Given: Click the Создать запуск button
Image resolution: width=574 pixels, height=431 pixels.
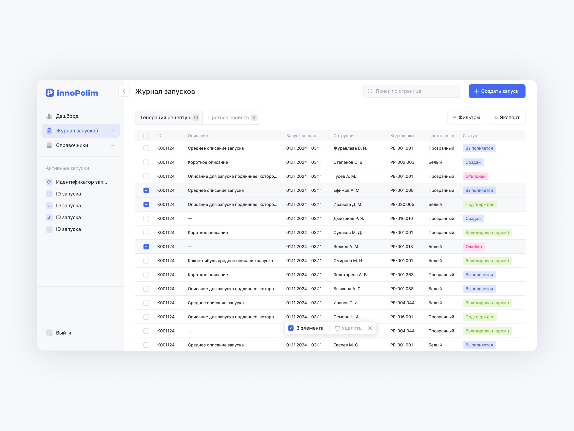Looking at the screenshot, I should (497, 91).
